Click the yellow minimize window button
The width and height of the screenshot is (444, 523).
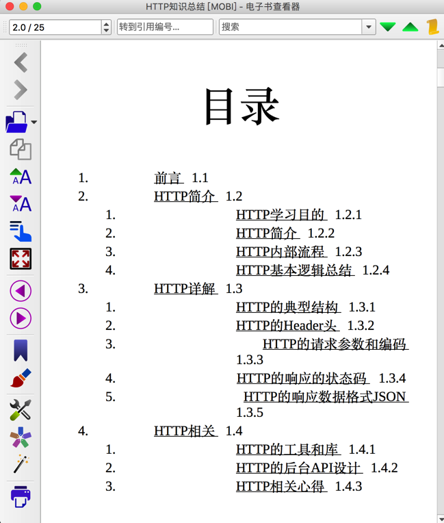pos(23,6)
